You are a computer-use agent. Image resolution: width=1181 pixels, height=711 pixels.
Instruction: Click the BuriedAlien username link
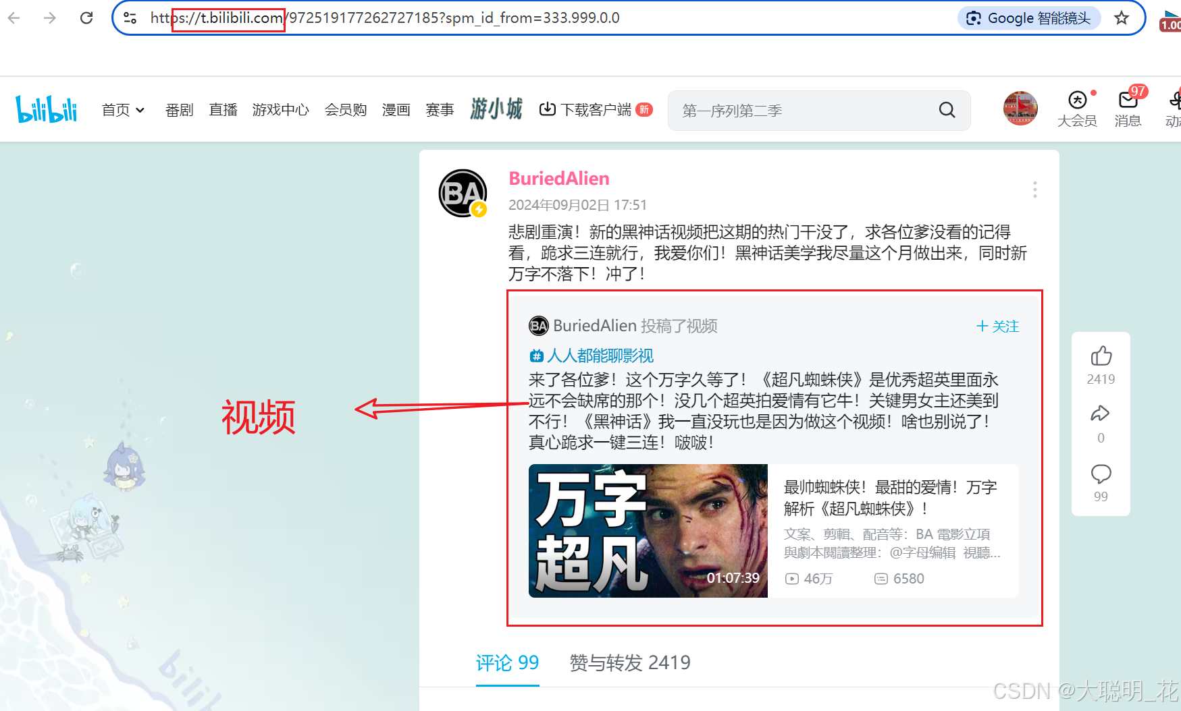click(559, 179)
